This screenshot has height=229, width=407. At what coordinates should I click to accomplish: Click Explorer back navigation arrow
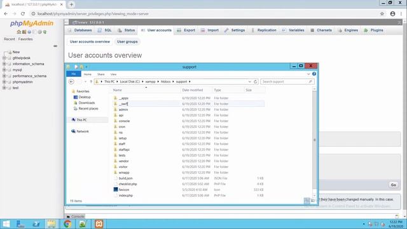71,81
